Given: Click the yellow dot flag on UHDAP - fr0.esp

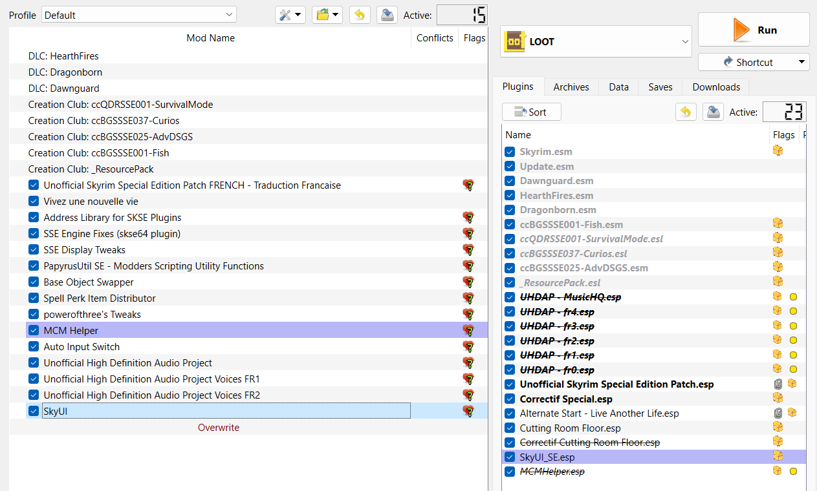Looking at the screenshot, I should tap(793, 370).
